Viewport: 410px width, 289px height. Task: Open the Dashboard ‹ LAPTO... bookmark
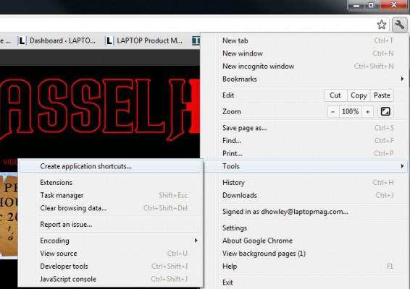tap(57, 40)
